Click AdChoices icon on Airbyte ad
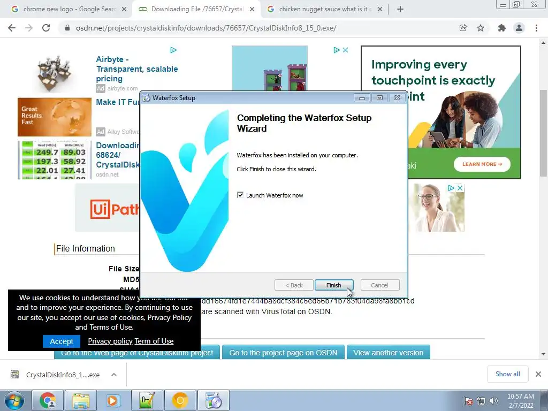The image size is (548, 411). pyautogui.click(x=173, y=50)
